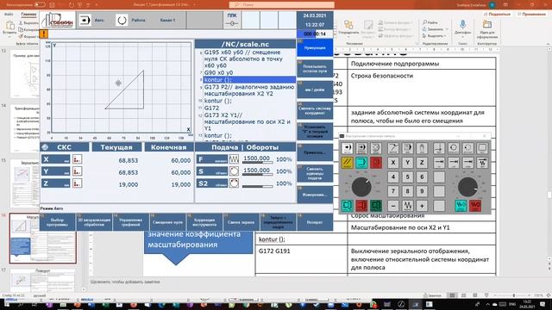Select slide 17 thumbnail 'Поворот'
Screen dimensions: 552x310
pos(42,281)
